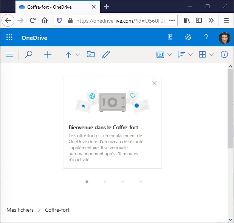The image size is (234, 223).
Task: Open the details info pane icon
Action: click(225, 55)
